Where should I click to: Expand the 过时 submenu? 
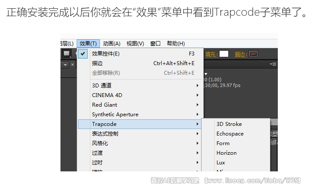pyautogui.click(x=140, y=162)
